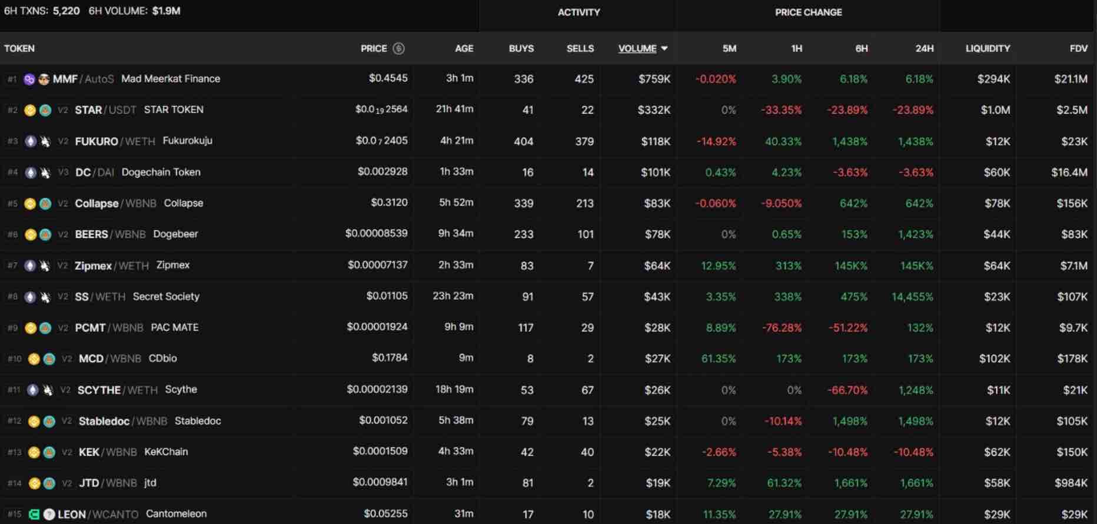The width and height of the screenshot is (1097, 524).
Task: Sort the table by VOLUME header
Action: point(637,48)
